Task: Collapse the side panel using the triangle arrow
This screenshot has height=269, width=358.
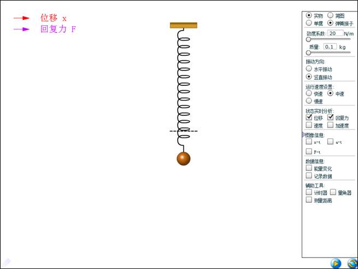Action: coord(304,134)
